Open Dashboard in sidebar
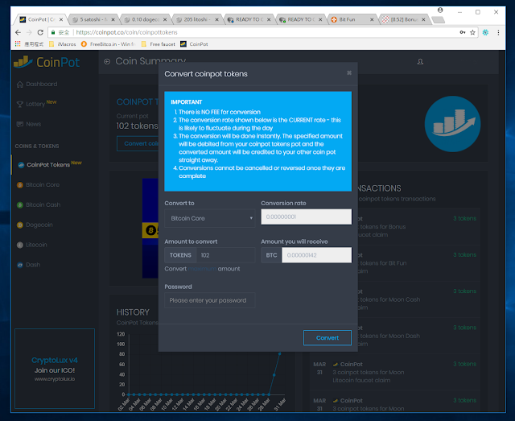Image resolution: width=515 pixels, height=421 pixels. pos(41,85)
